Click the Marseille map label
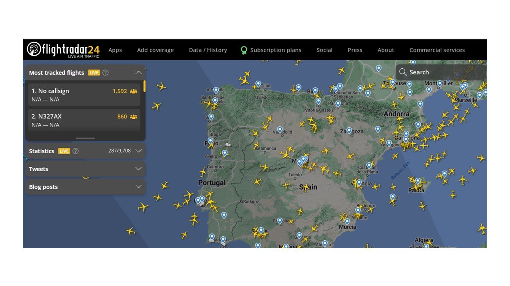Image resolution: width=510 pixels, height=286 pixels. [465, 100]
